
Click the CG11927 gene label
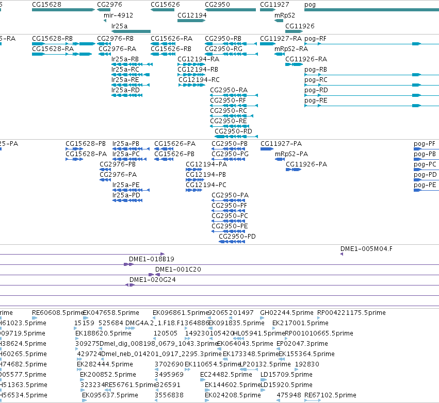(x=274, y=5)
